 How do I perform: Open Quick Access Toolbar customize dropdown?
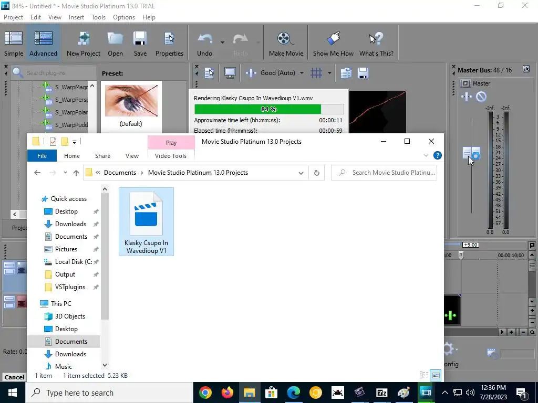[74, 142]
